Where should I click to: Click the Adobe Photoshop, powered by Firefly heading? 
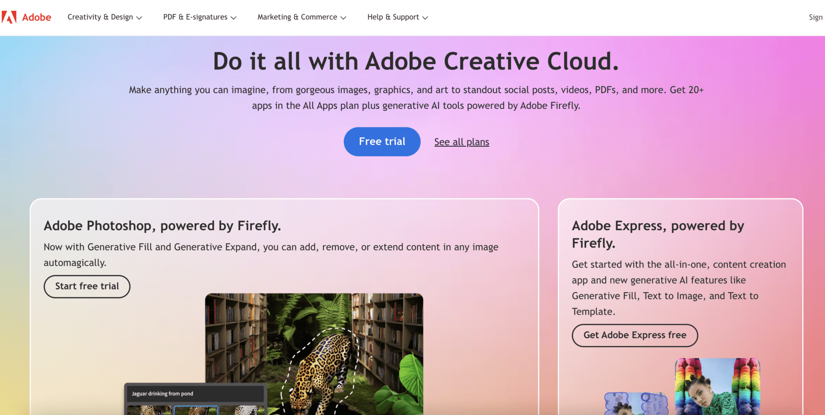point(162,226)
